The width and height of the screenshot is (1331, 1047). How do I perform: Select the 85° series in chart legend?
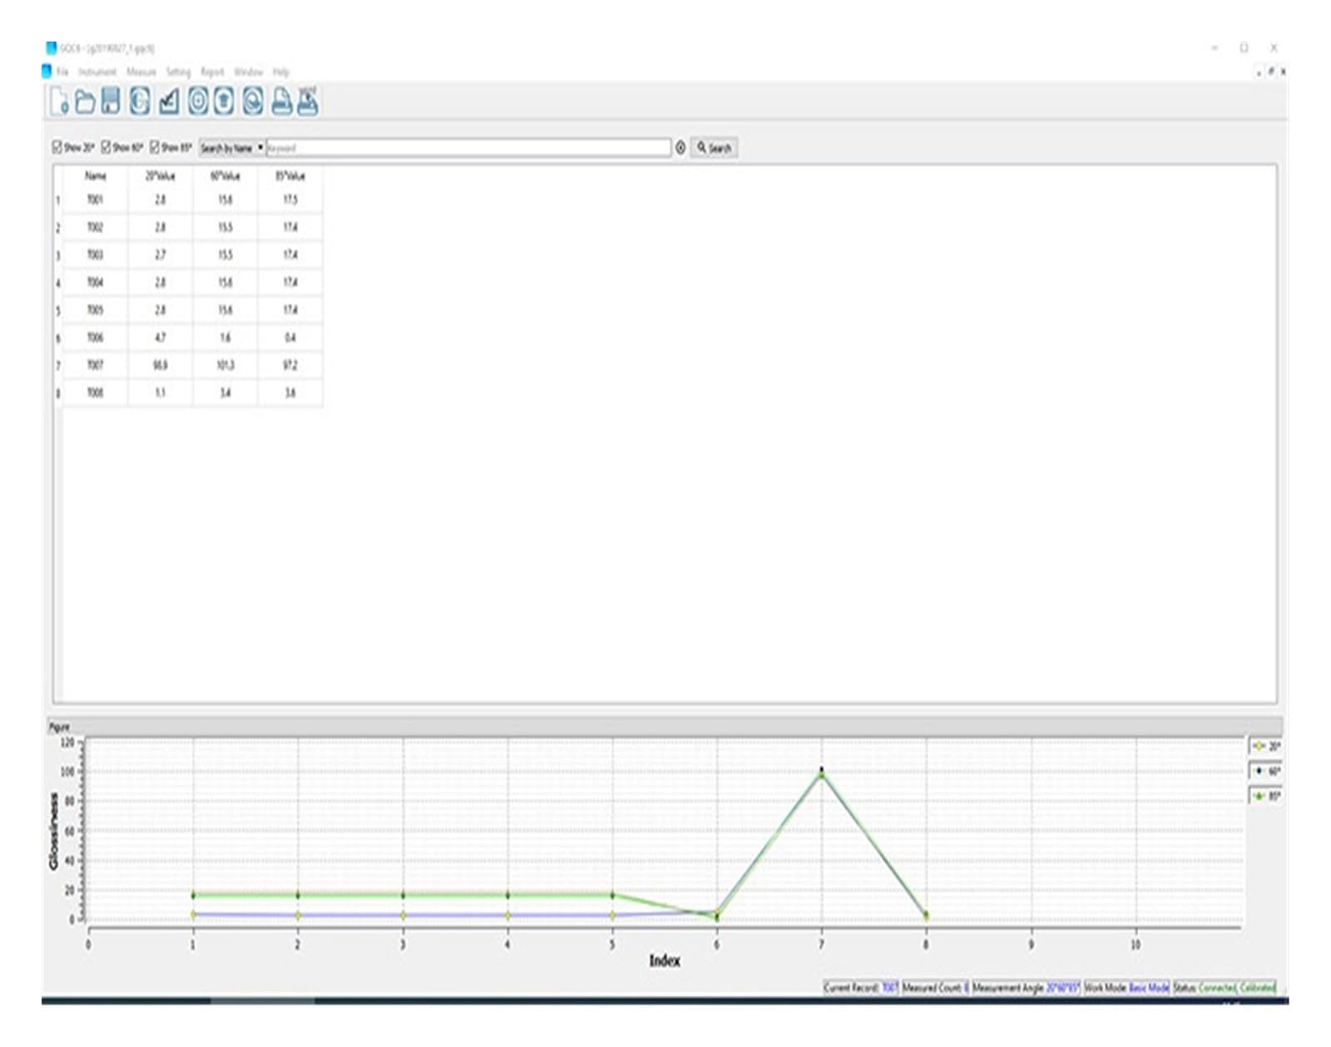point(1266,797)
